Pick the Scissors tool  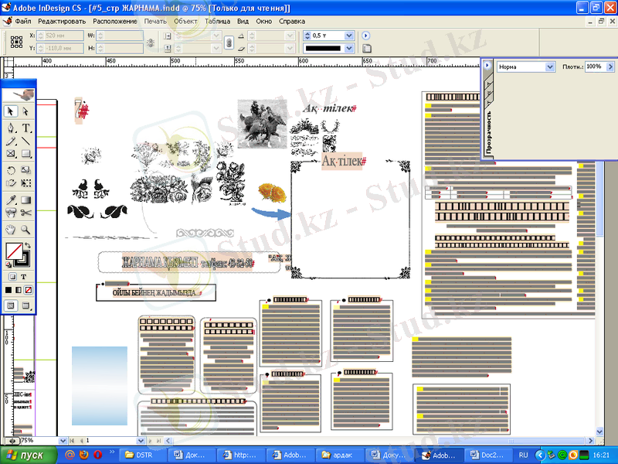pyautogui.click(x=25, y=213)
